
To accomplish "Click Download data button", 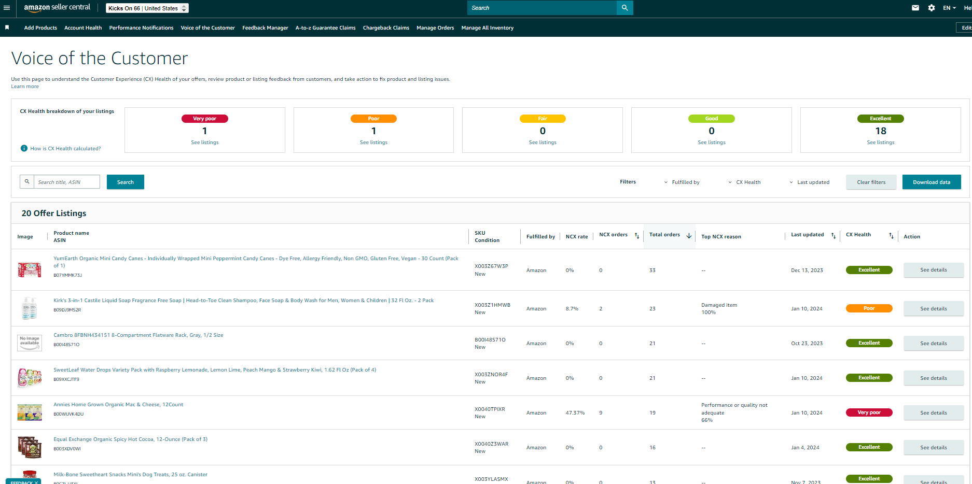I will pyautogui.click(x=932, y=182).
